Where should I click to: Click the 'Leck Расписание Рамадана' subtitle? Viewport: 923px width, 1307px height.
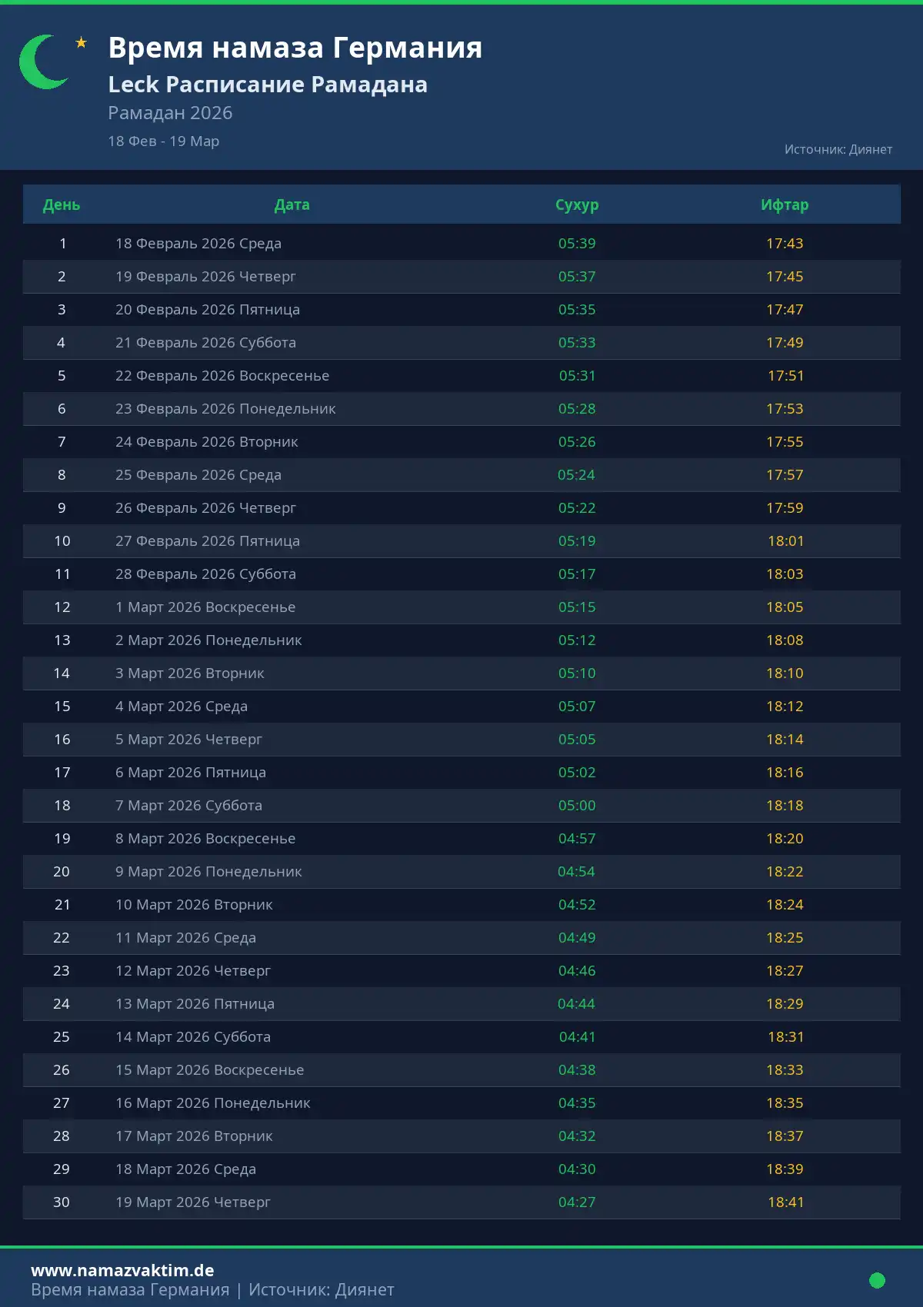pos(267,85)
